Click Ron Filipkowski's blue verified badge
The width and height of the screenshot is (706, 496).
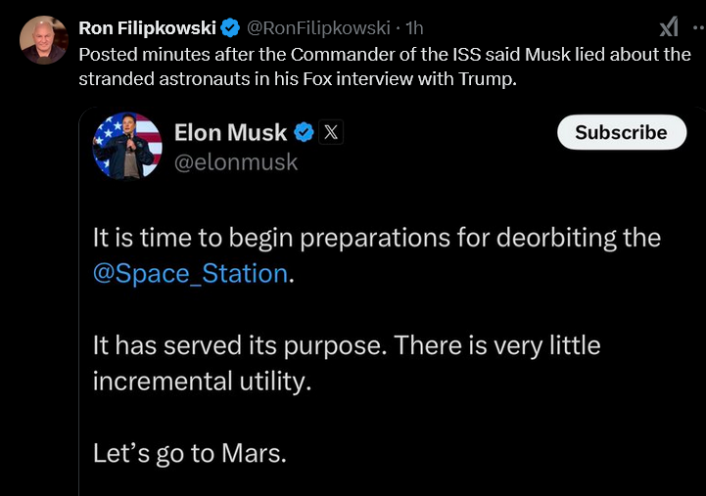coord(230,27)
